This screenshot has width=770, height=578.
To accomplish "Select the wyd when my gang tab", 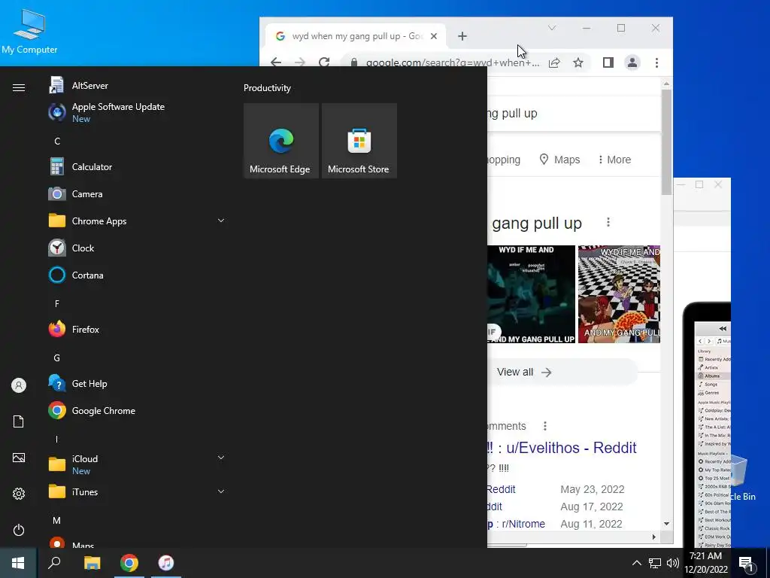I will [356, 36].
